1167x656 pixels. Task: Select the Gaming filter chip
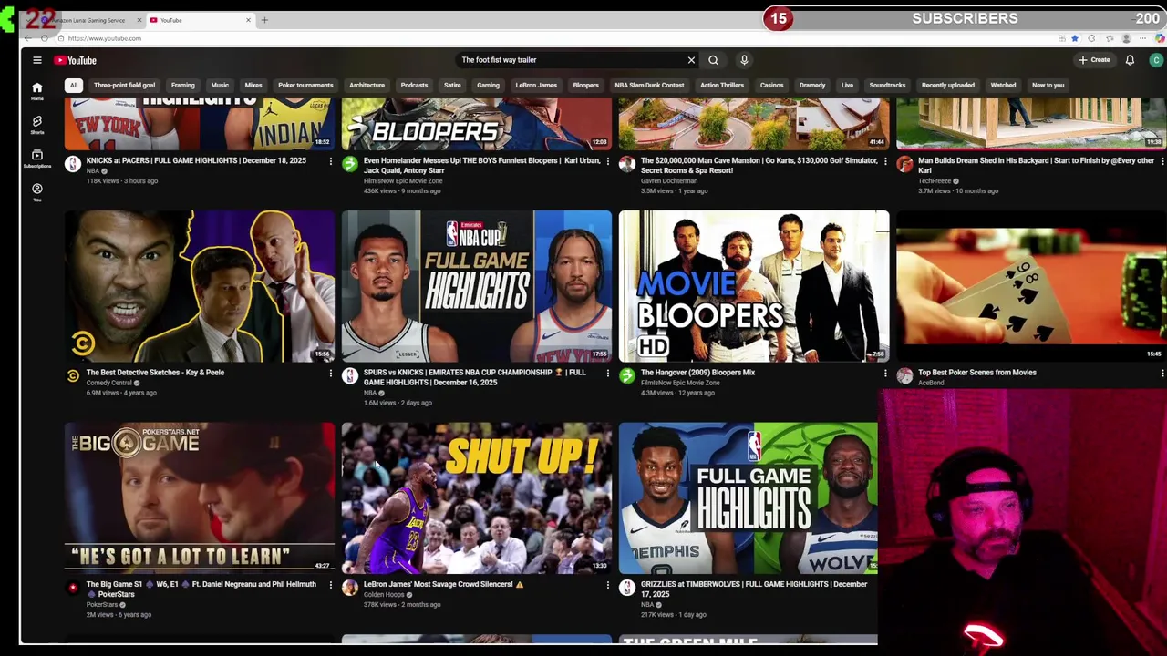click(x=488, y=86)
